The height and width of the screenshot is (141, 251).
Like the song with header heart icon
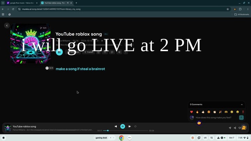tap(105, 52)
